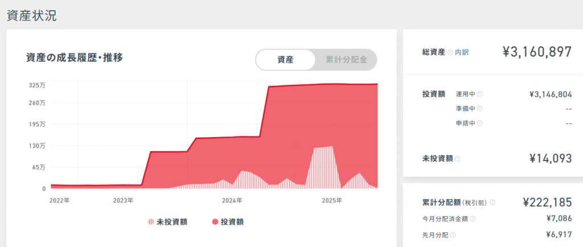
Task: Click the help icon next to 今月分配済金額
Action: pyautogui.click(x=473, y=219)
